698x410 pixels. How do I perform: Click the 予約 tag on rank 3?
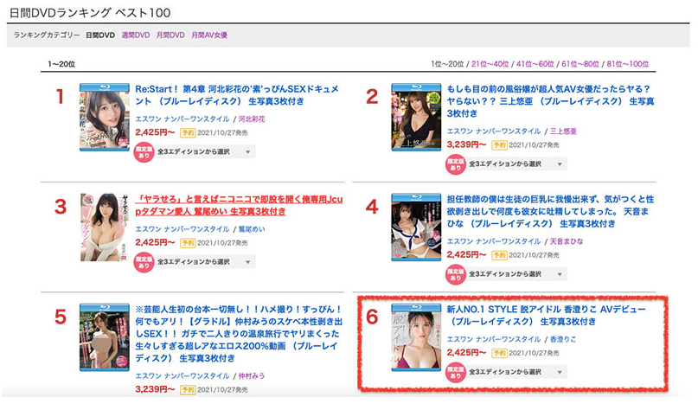(188, 242)
